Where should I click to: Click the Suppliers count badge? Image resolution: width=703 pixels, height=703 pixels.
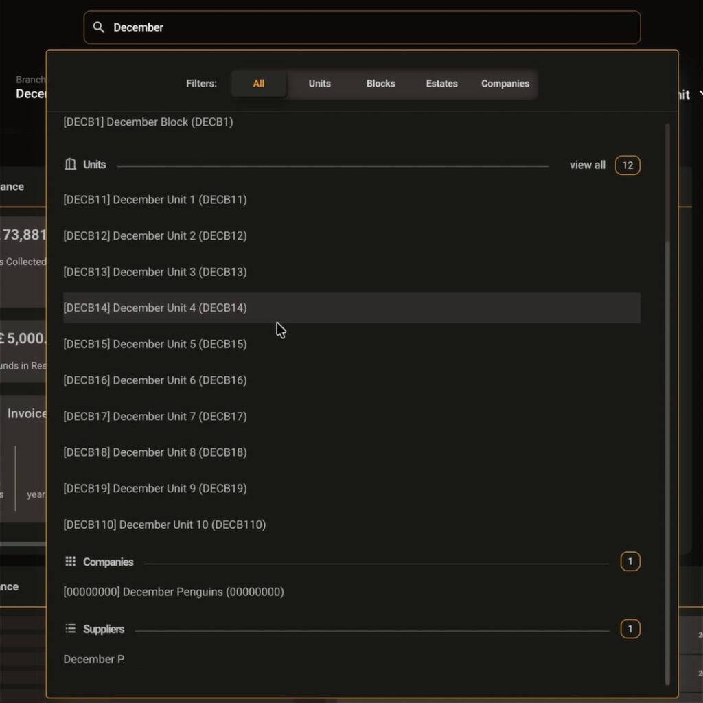pyautogui.click(x=630, y=629)
